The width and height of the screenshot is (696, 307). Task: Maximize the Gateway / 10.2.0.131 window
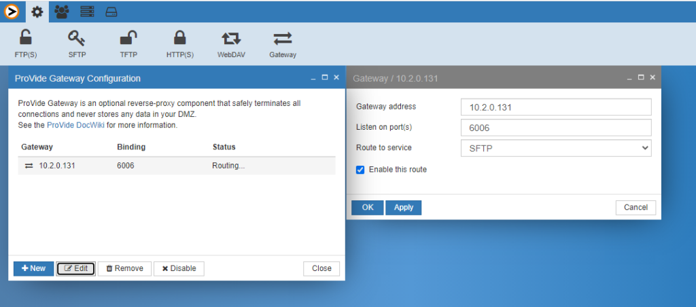pyautogui.click(x=641, y=77)
